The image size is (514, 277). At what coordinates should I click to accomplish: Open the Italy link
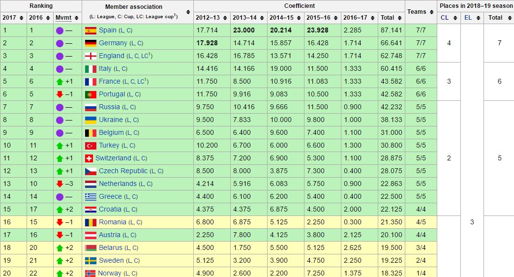click(105, 68)
